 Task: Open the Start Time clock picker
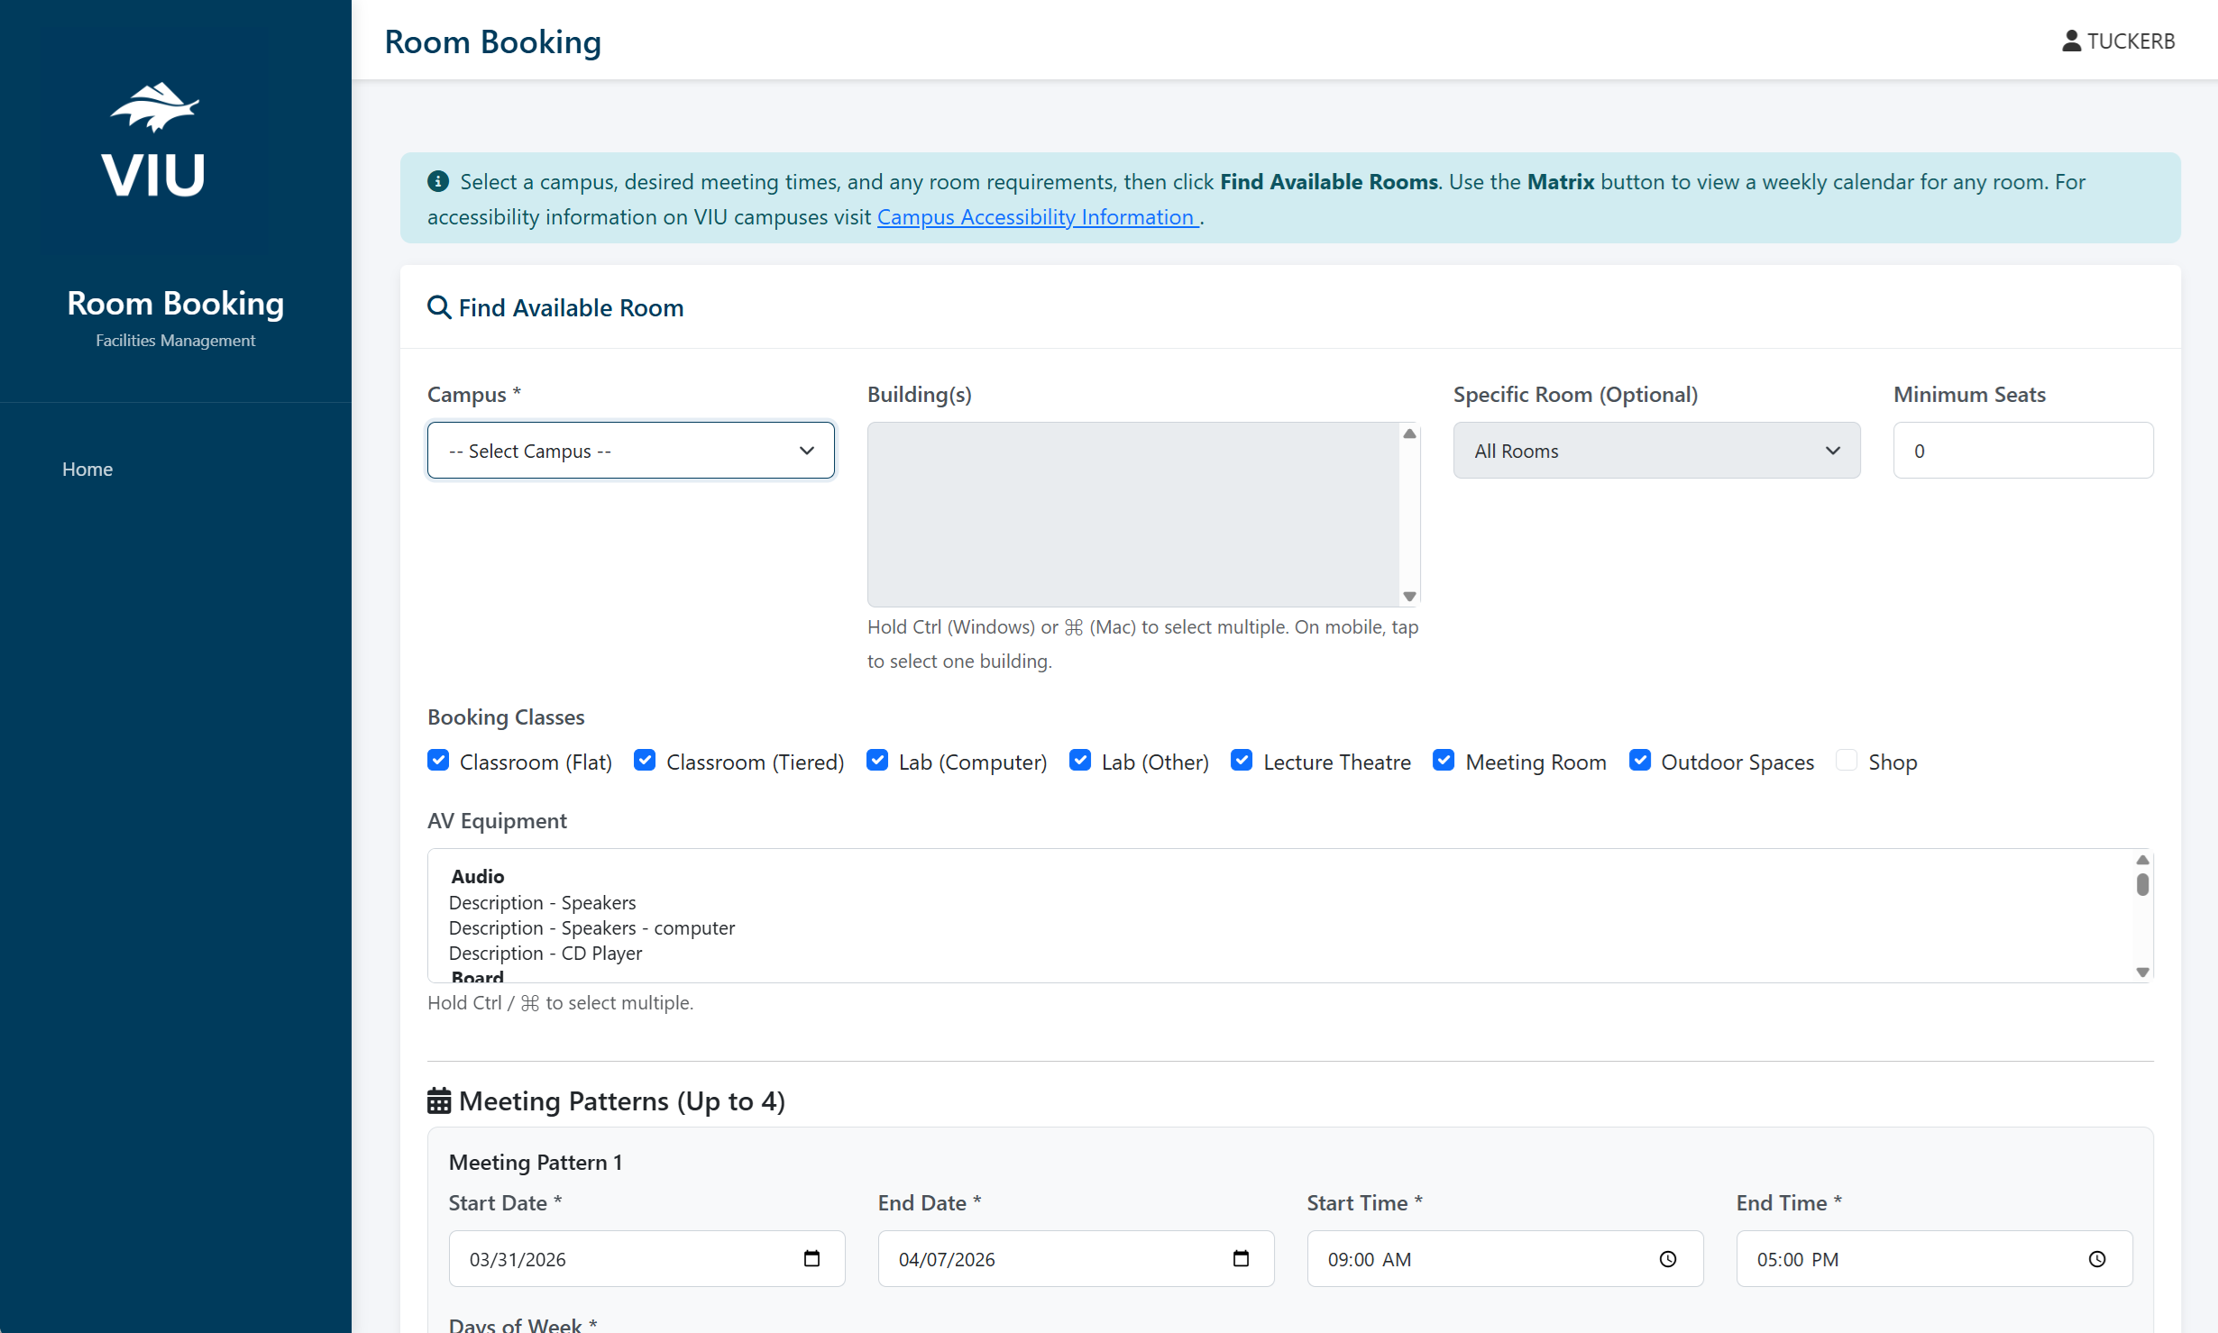pyautogui.click(x=1667, y=1259)
